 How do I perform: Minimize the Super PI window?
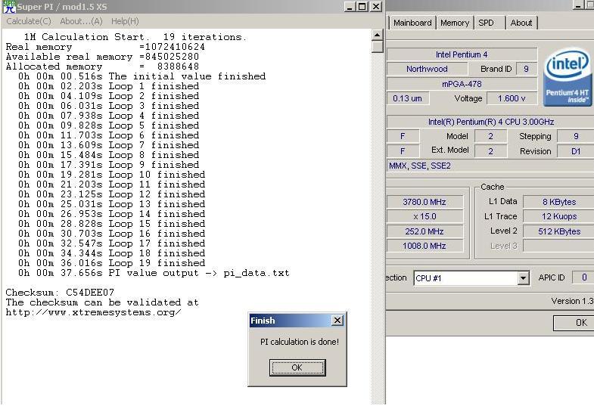350,7
